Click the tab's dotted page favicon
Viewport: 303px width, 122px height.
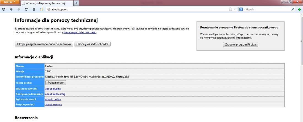(x=23, y=3)
